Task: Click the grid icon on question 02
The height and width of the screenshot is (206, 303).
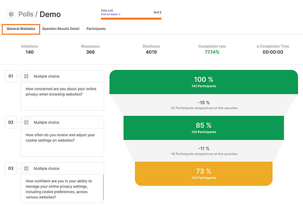Action: pos(26,122)
